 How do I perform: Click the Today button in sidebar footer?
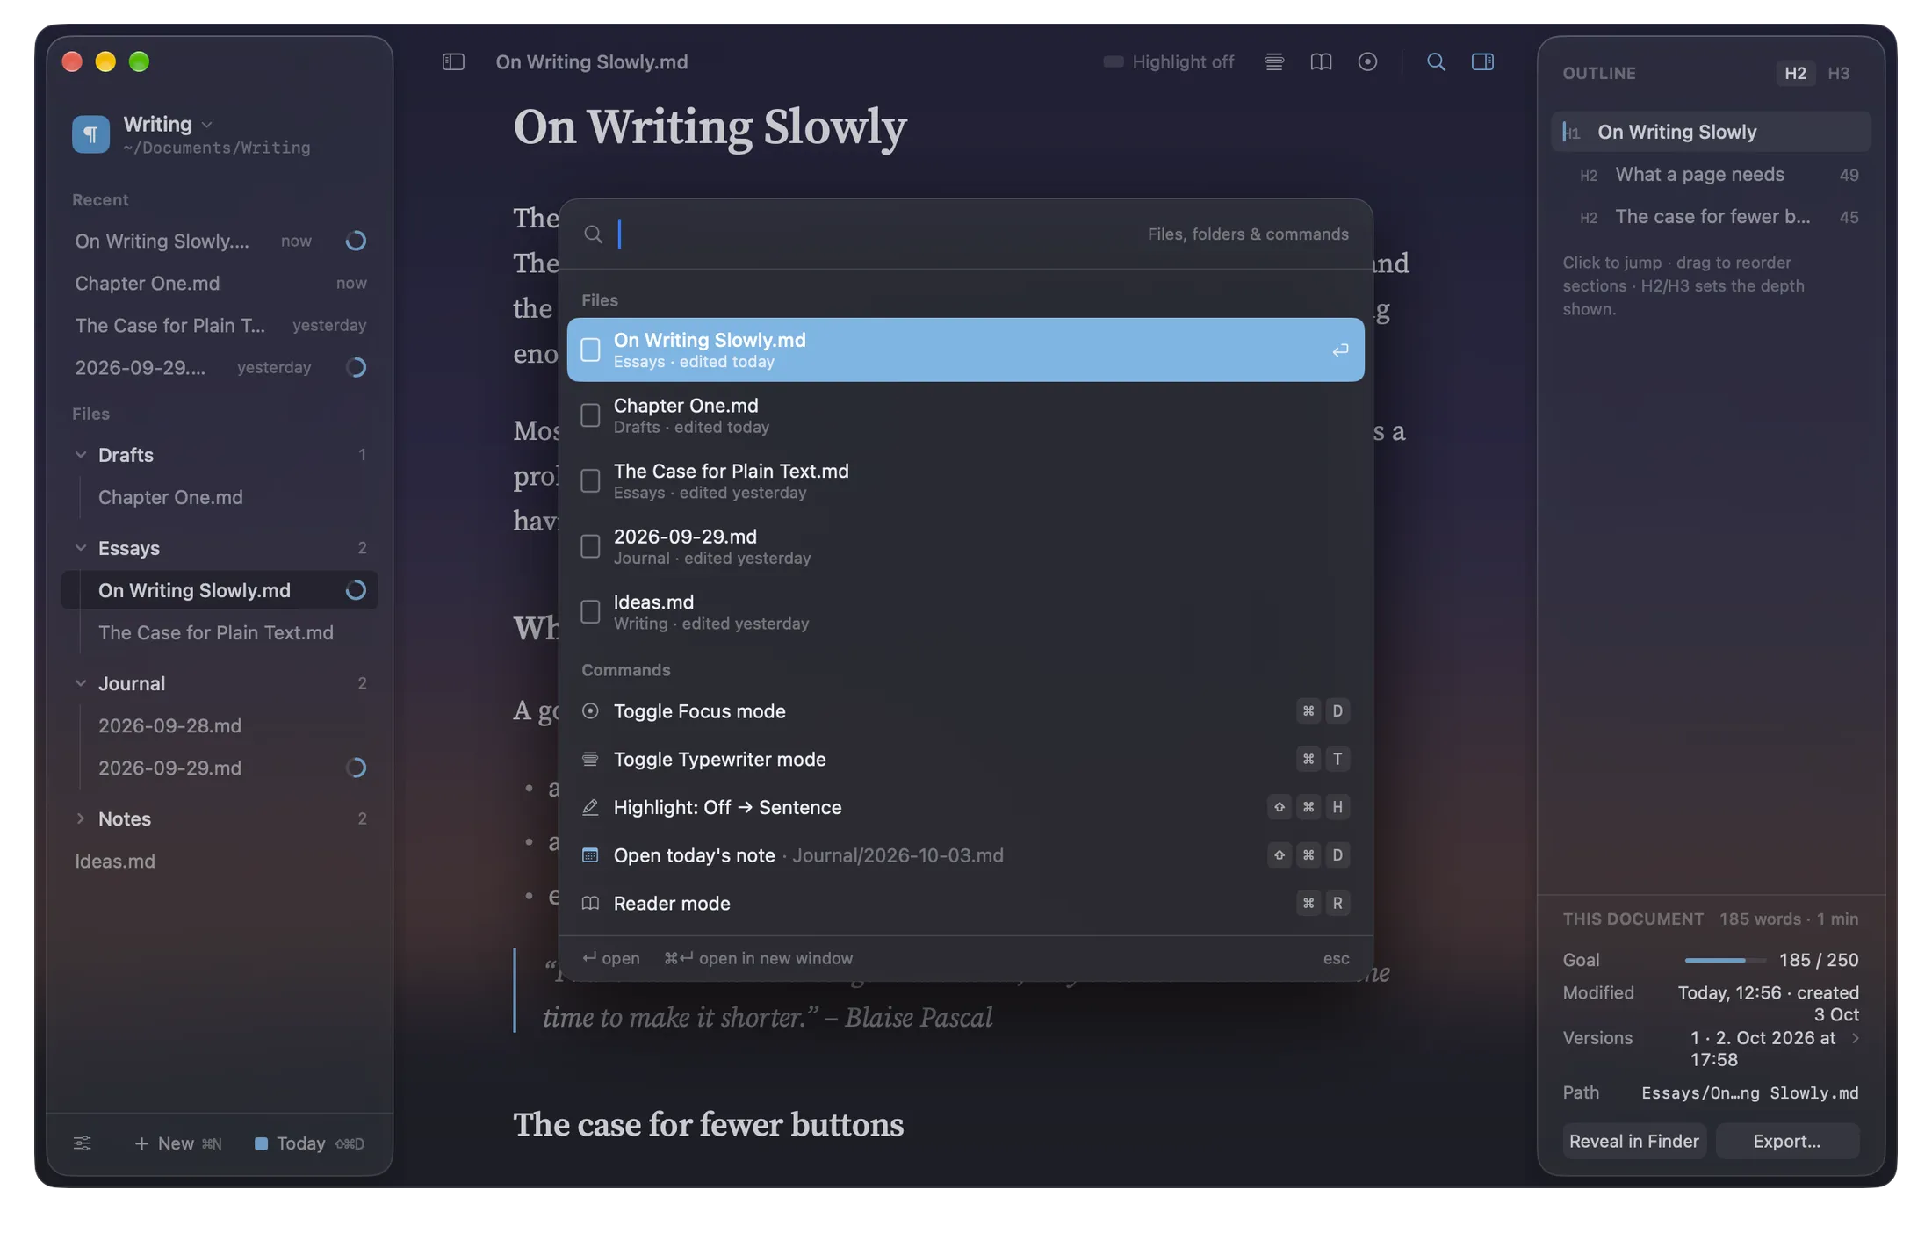[x=309, y=1143]
